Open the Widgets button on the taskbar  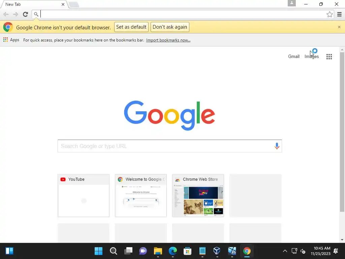tap(9, 251)
